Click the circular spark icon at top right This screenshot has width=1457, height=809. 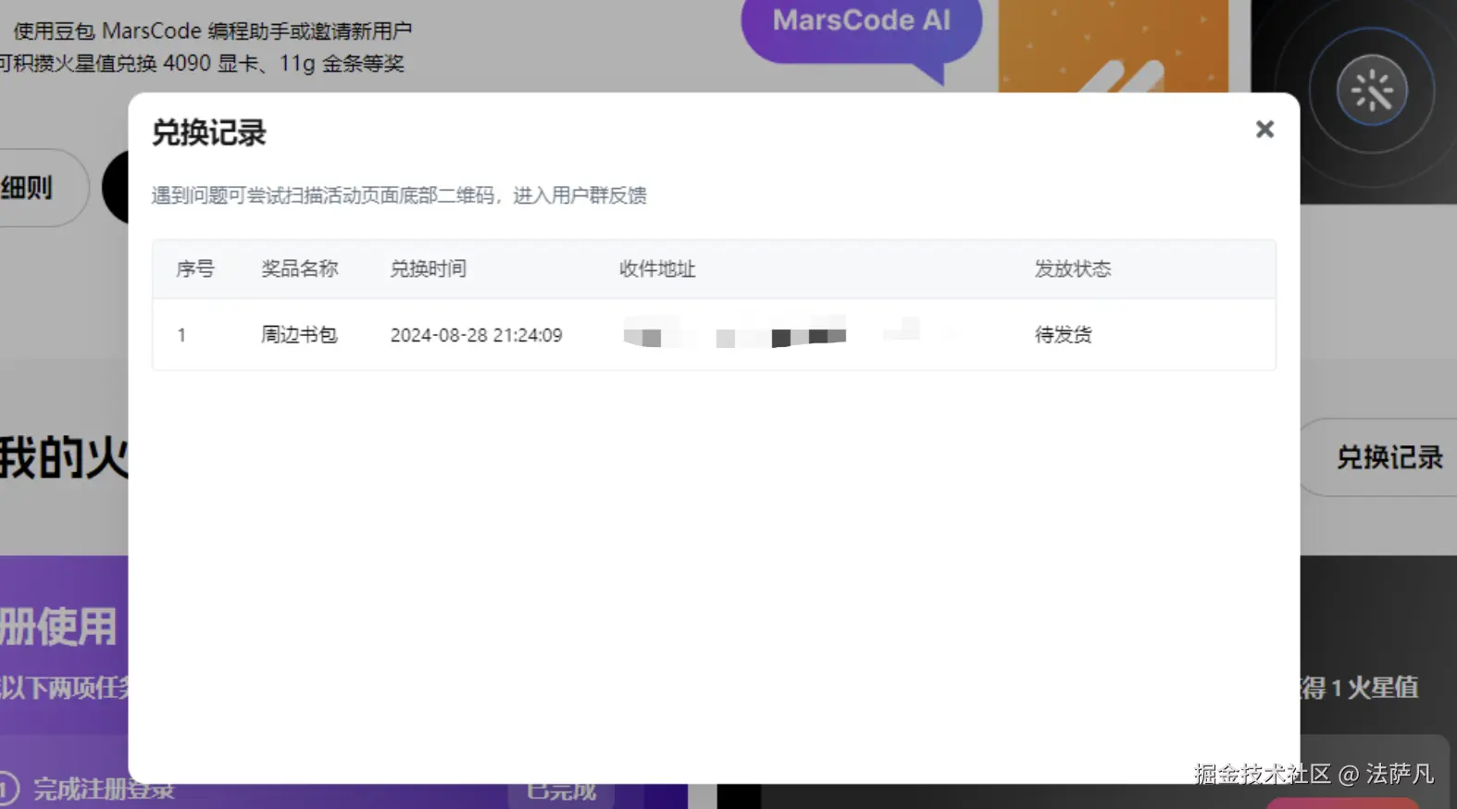coord(1372,90)
